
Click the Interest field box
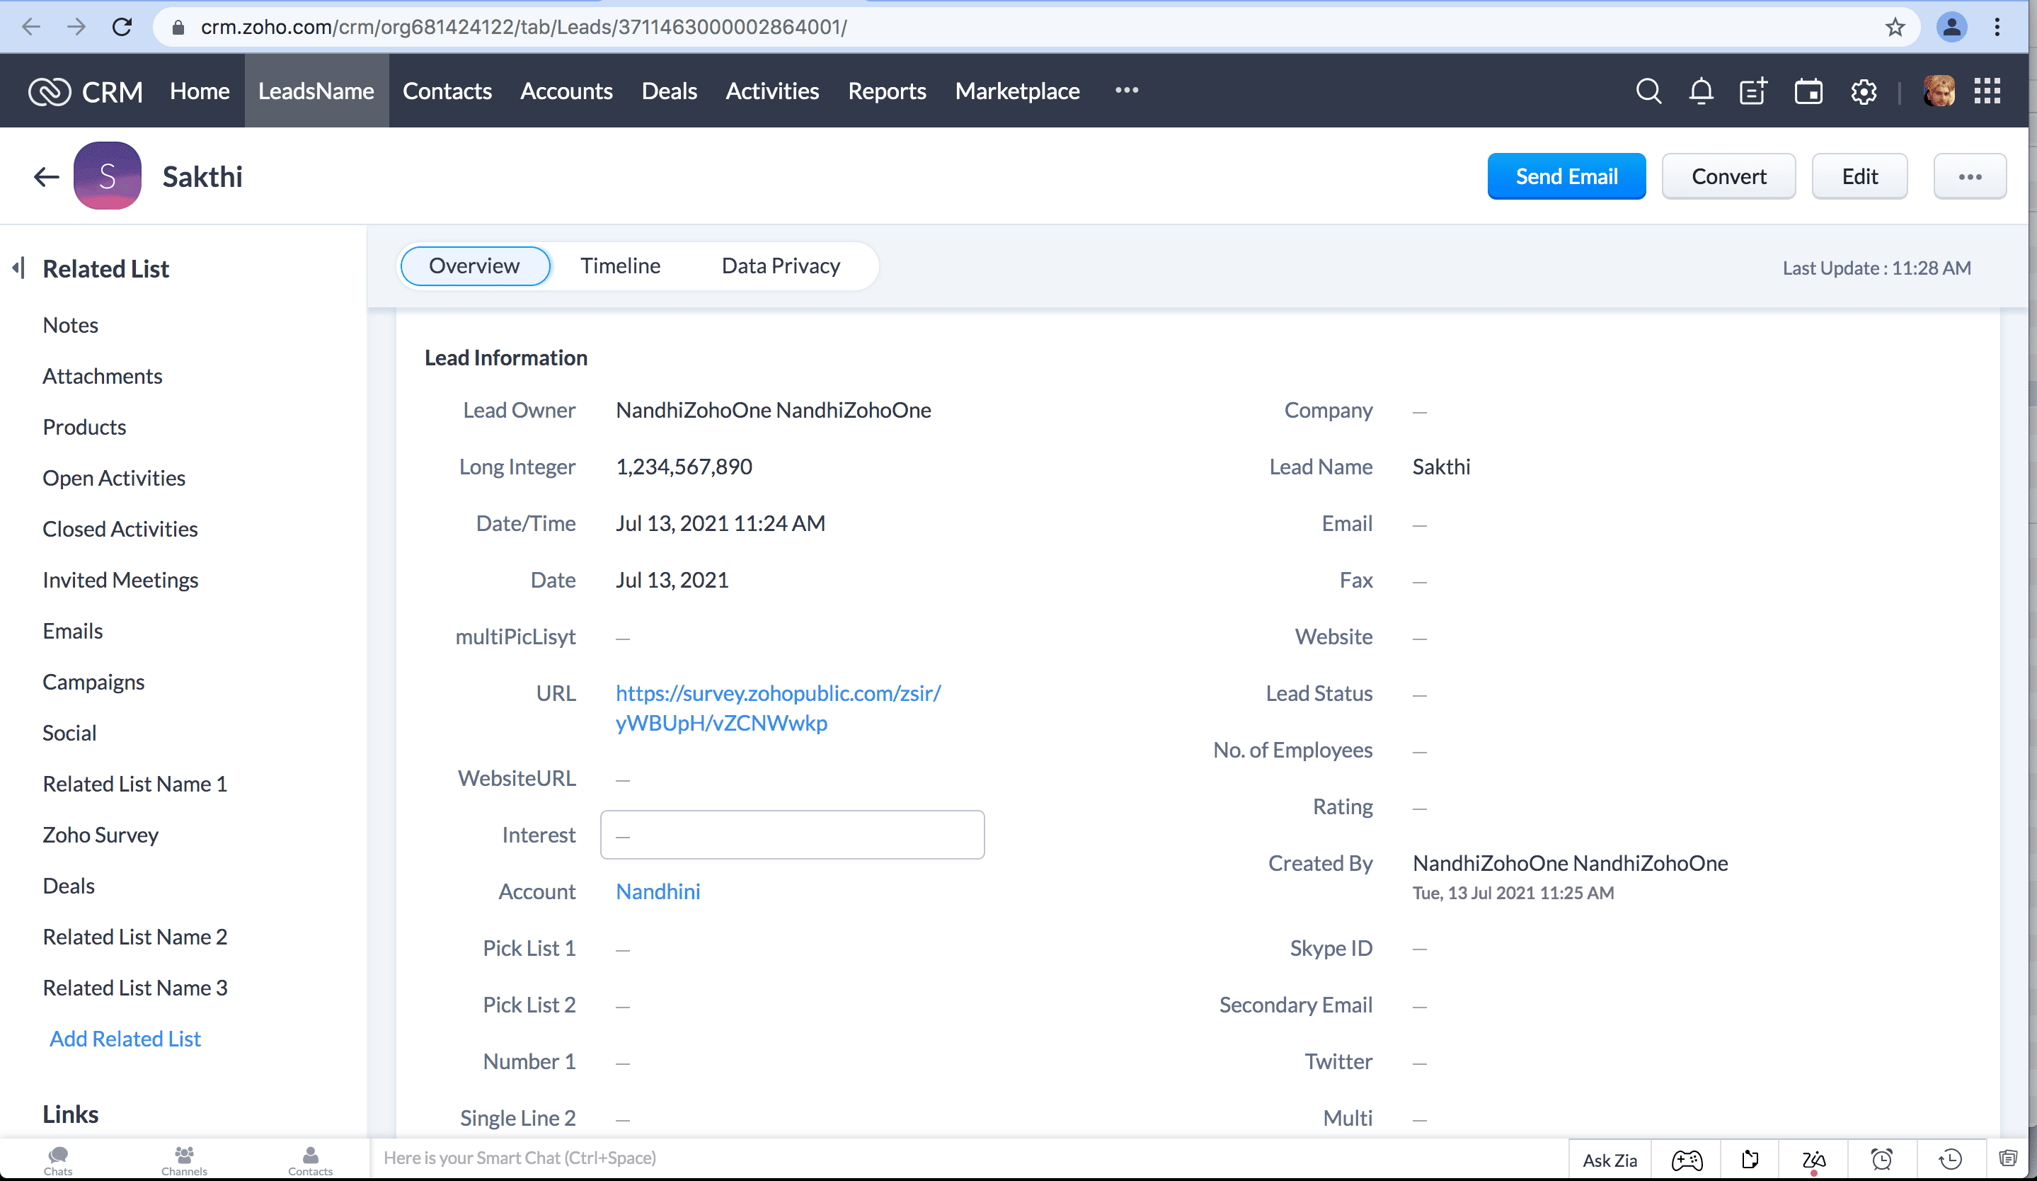click(x=791, y=834)
